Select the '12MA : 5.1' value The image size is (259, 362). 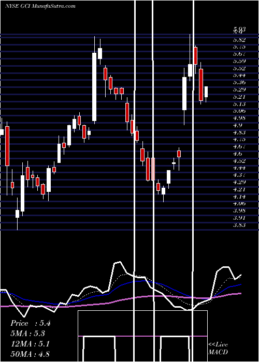[30, 344]
